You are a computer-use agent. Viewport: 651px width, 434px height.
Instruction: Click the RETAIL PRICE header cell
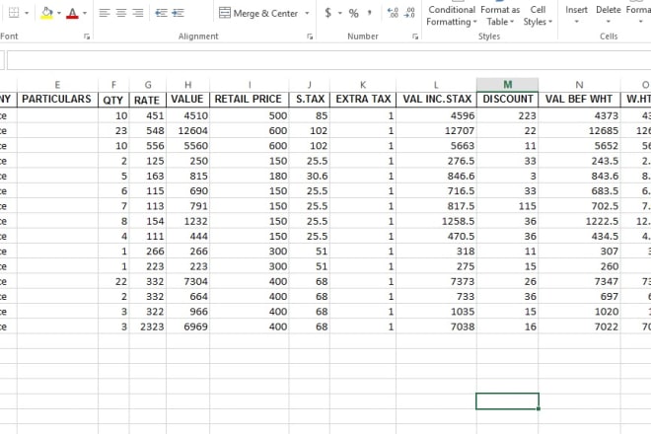tap(250, 100)
